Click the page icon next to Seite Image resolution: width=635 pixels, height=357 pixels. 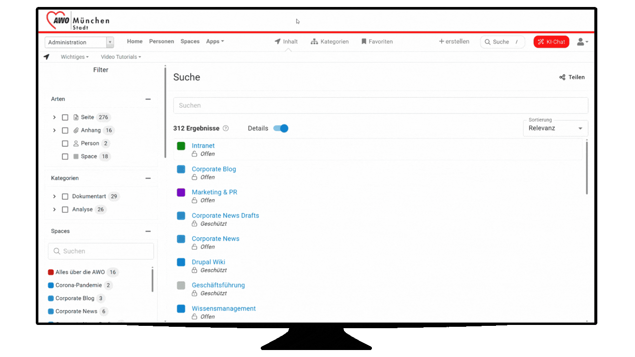(x=76, y=117)
